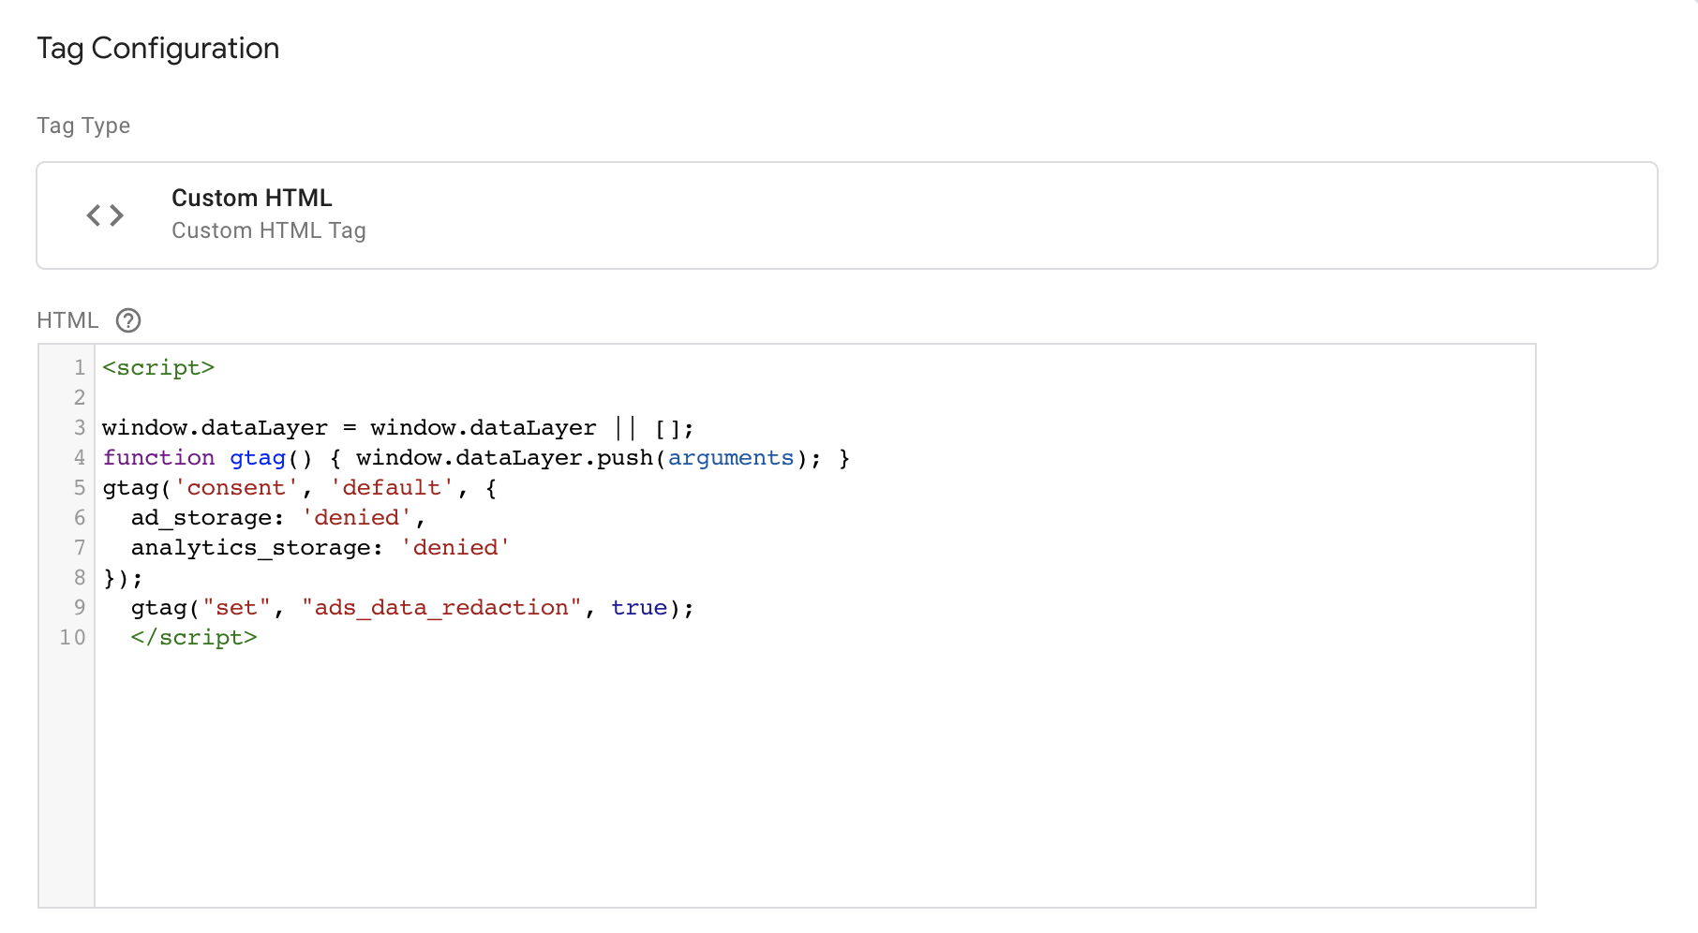Click the 'true' value on line 9

click(639, 608)
